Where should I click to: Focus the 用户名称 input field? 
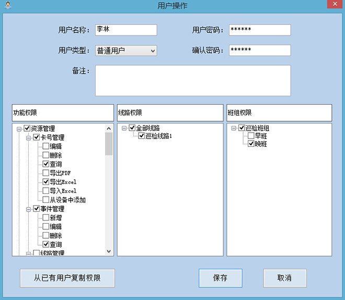click(125, 30)
